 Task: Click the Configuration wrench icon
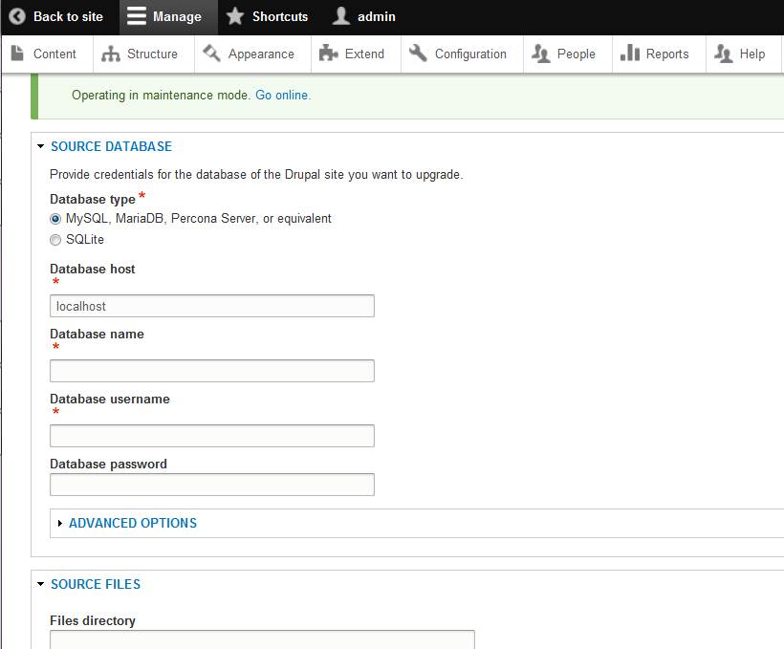[x=418, y=53]
